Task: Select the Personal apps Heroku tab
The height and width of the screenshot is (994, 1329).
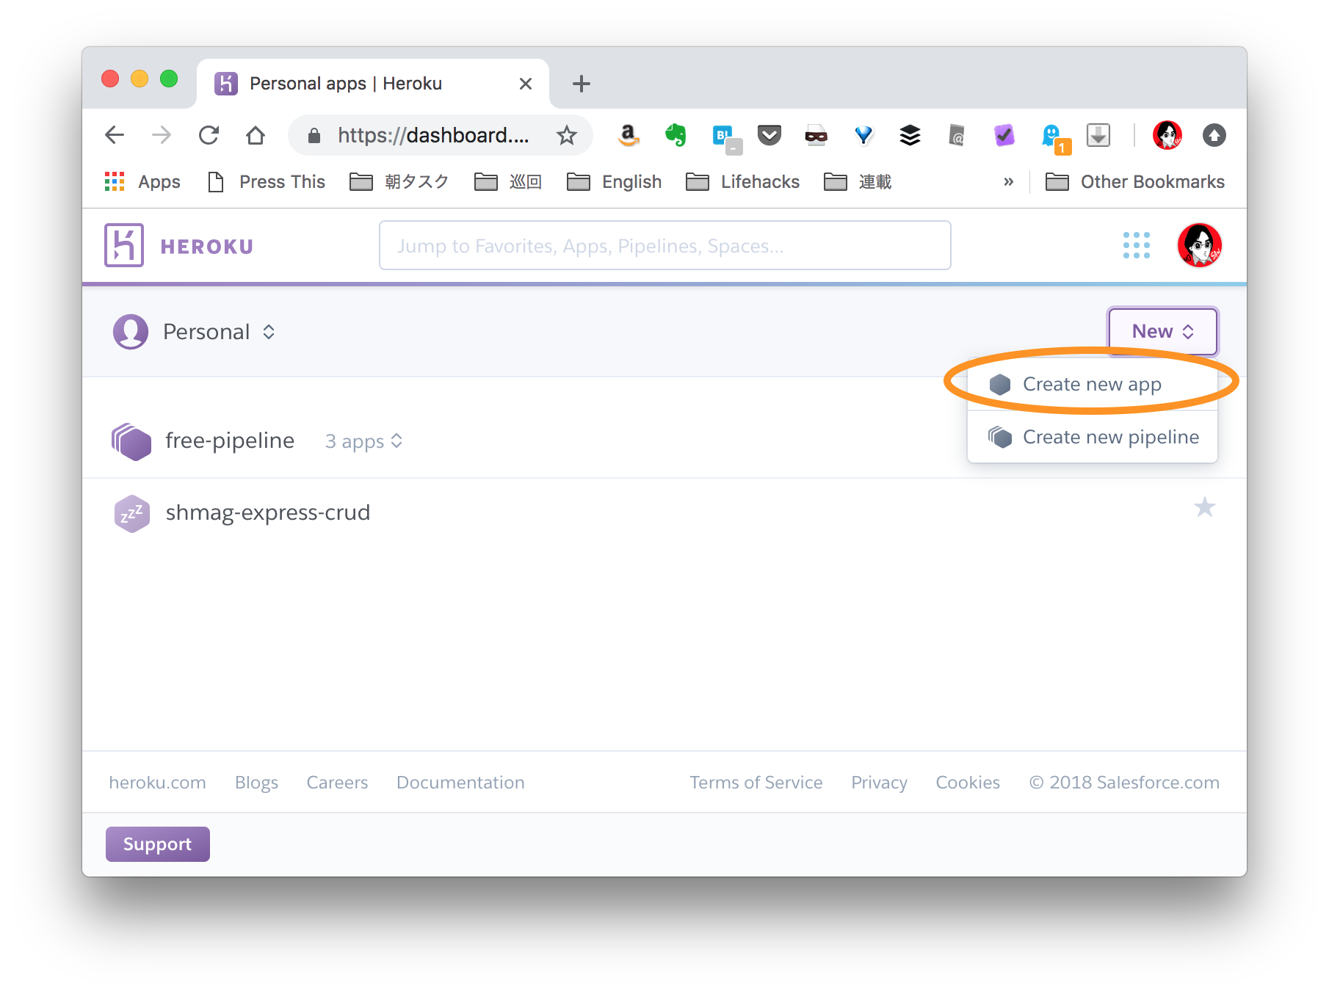Action: (x=373, y=84)
